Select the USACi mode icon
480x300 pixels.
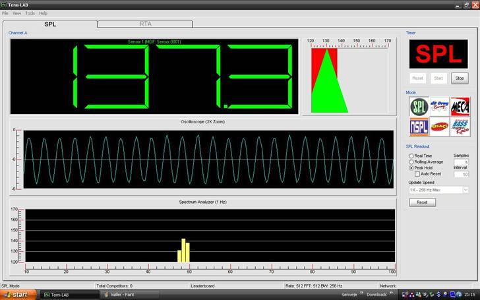pyautogui.click(x=439, y=127)
